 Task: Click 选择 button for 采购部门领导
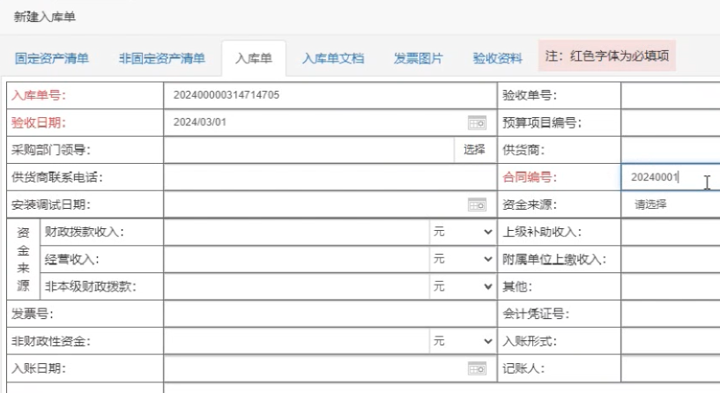click(x=474, y=150)
